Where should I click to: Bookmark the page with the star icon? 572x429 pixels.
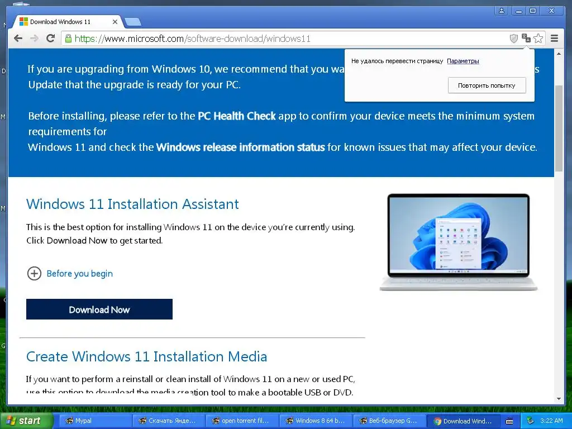pos(538,39)
